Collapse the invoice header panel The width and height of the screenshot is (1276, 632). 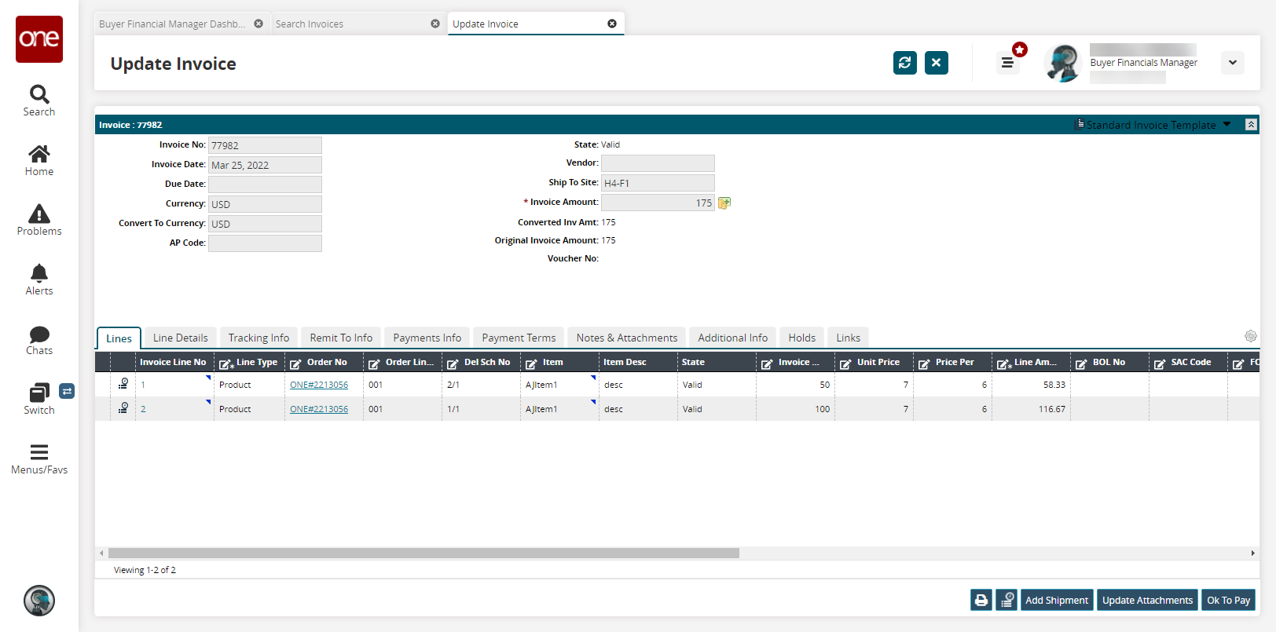pyautogui.click(x=1251, y=125)
